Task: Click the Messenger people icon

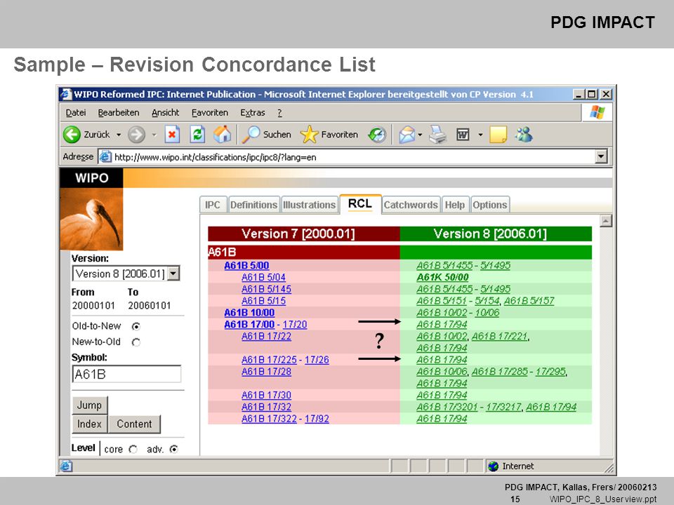Action: [x=524, y=135]
